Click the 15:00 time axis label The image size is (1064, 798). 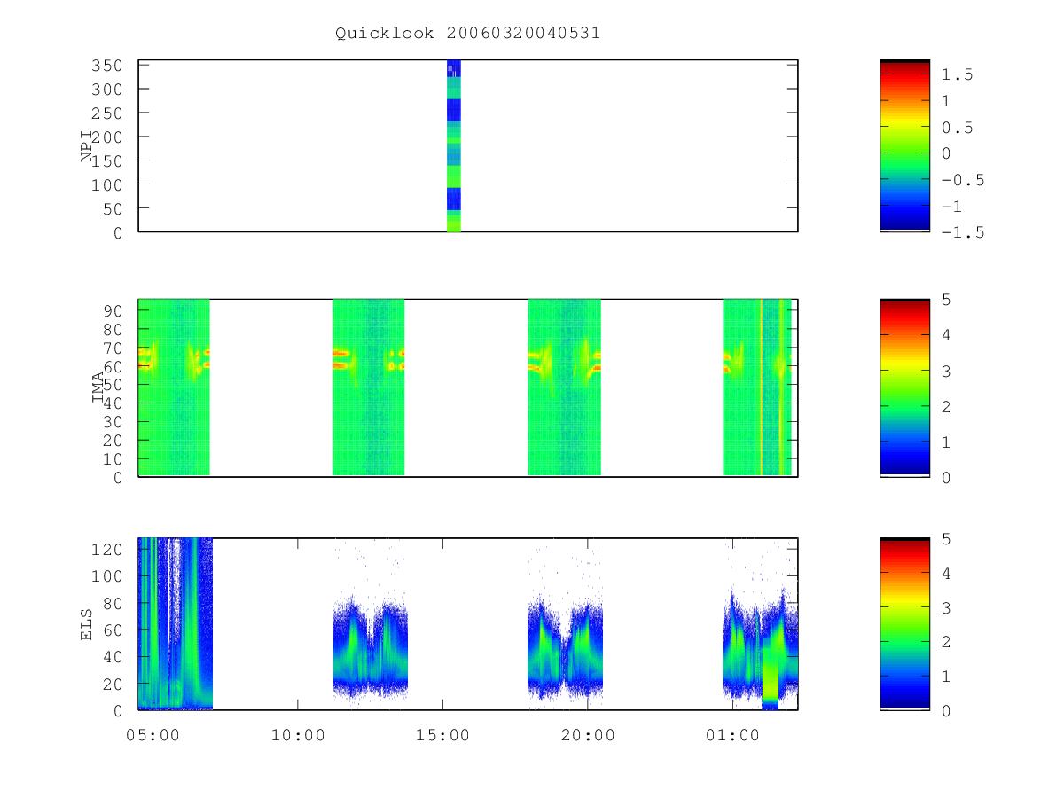click(x=442, y=735)
